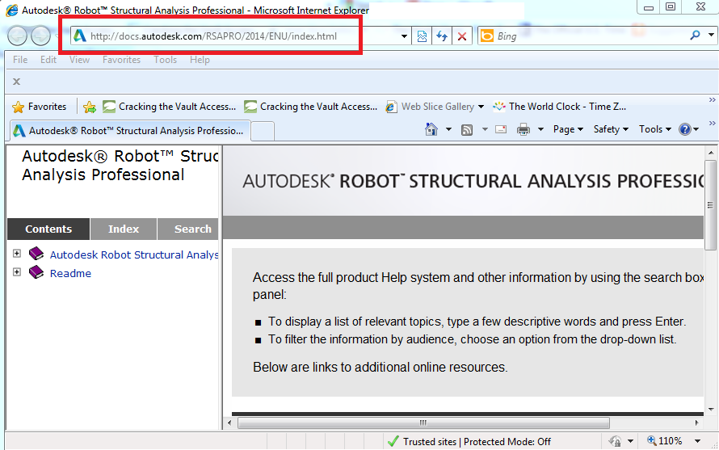Click the Favorites star button
The width and height of the screenshot is (719, 450).
39,107
